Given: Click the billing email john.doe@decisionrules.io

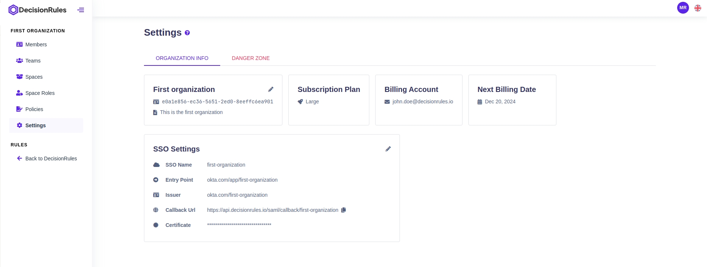Looking at the screenshot, I should 422,102.
